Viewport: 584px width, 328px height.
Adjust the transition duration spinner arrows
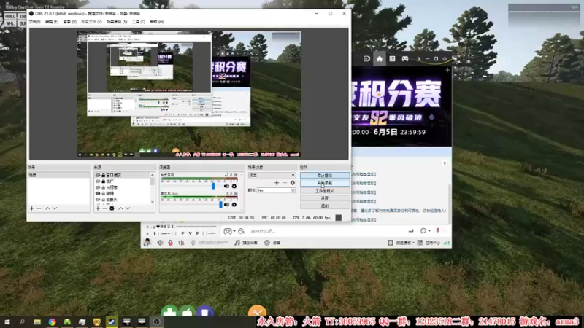tap(293, 190)
